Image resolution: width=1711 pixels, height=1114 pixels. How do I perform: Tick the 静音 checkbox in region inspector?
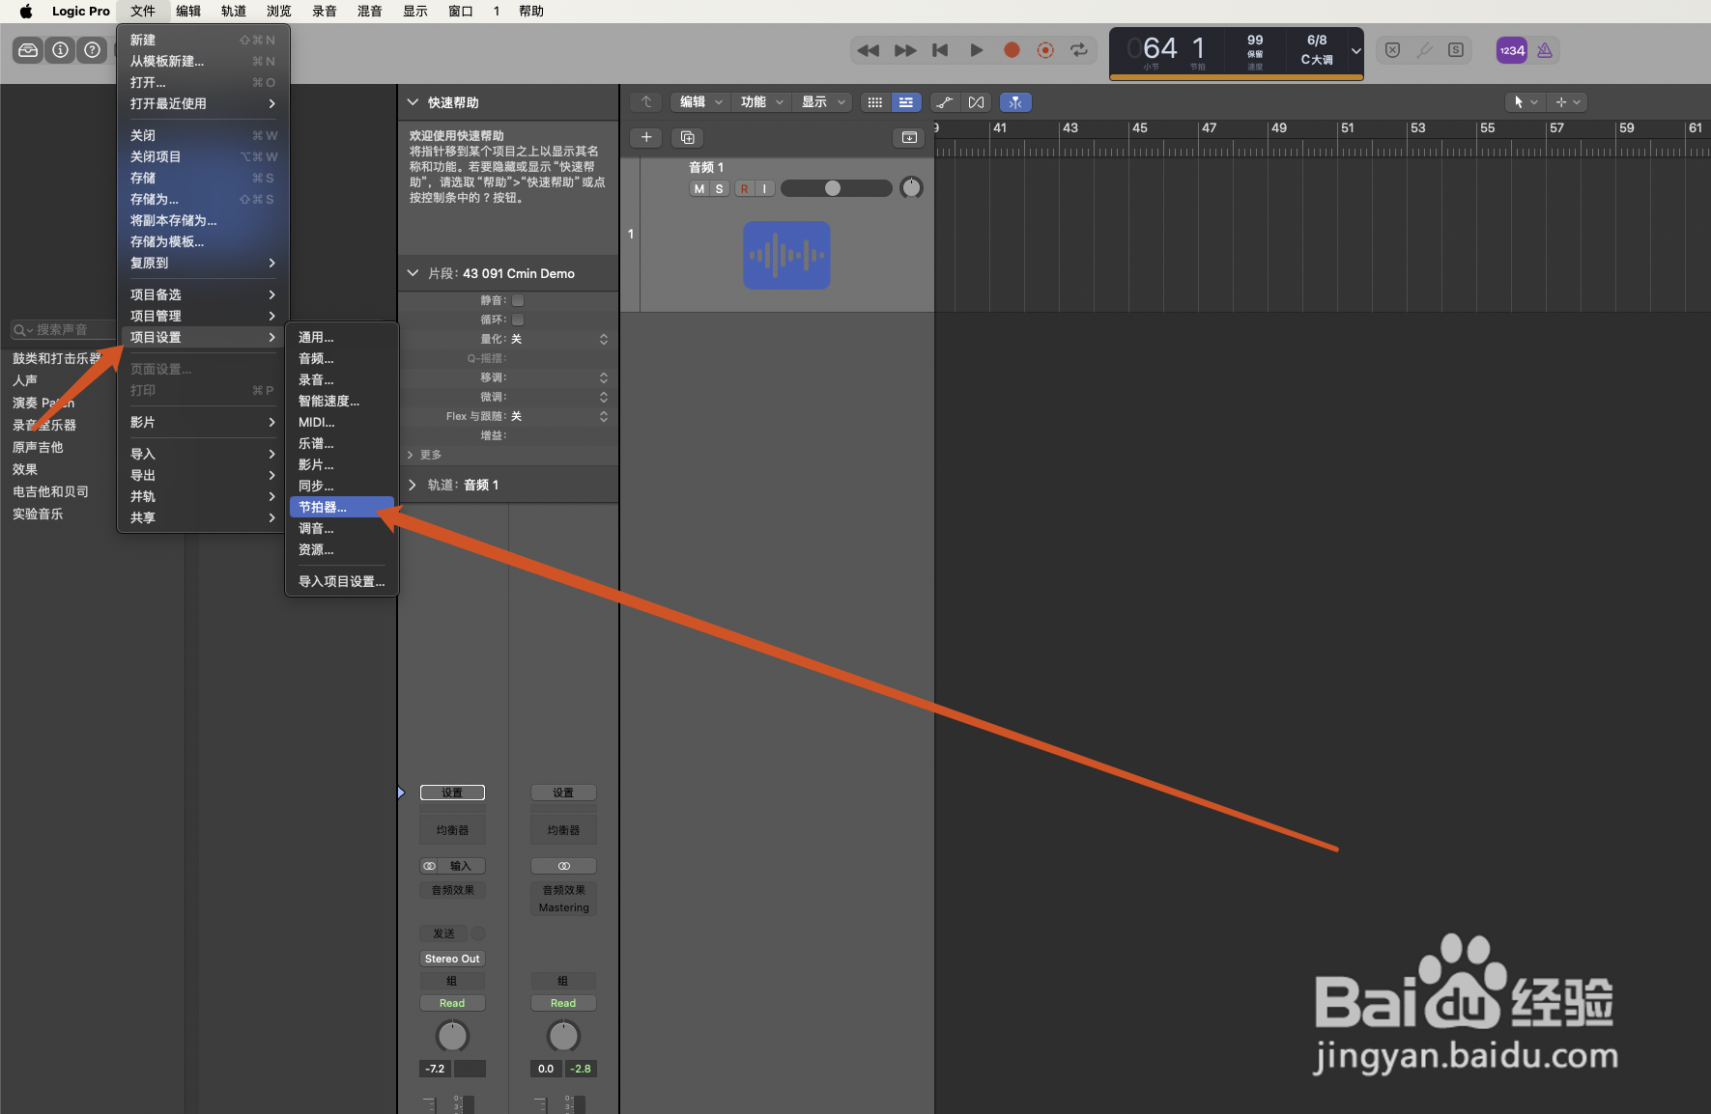coord(518,300)
